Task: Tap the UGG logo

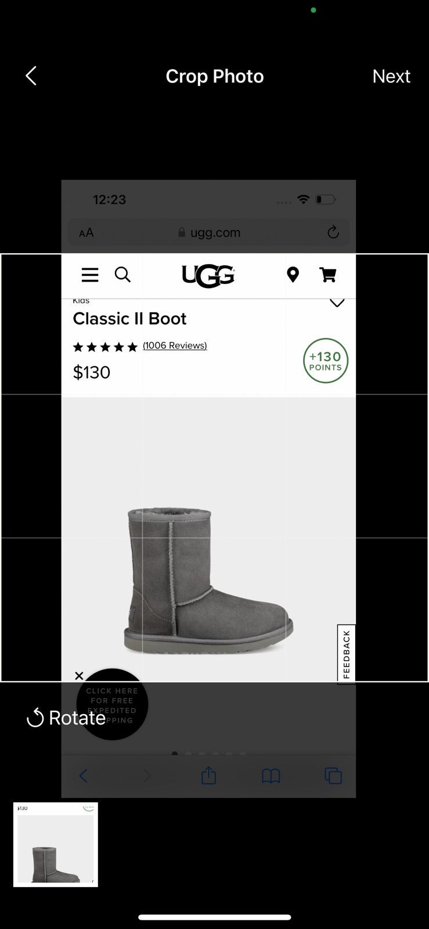Action: coord(208,276)
